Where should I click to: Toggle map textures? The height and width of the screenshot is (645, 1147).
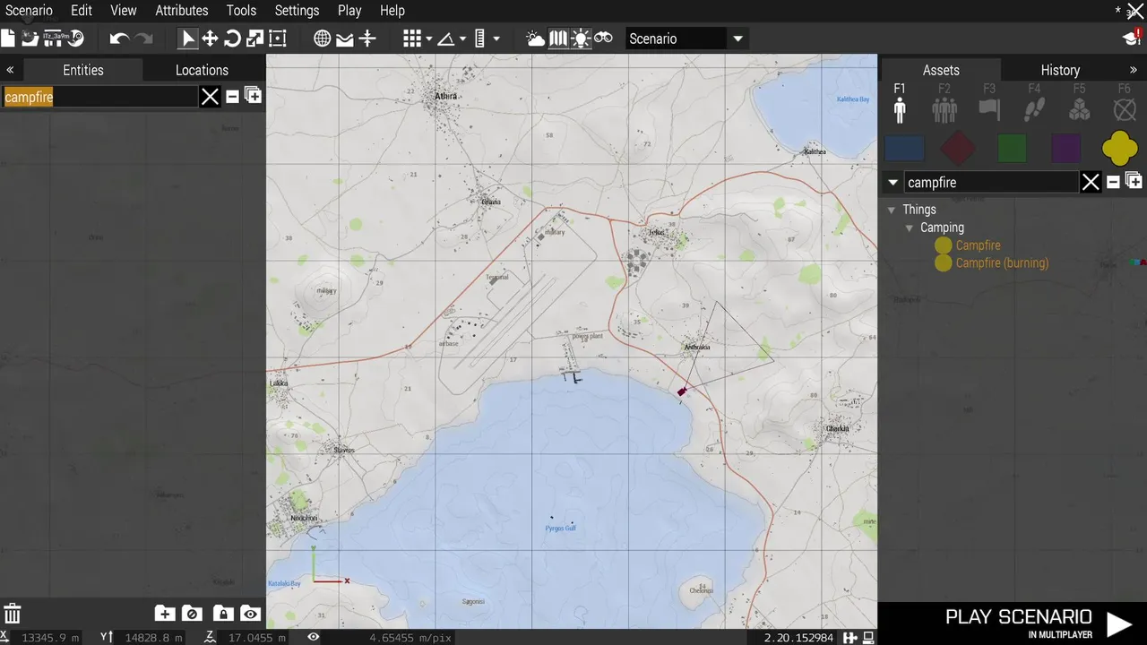click(x=558, y=39)
